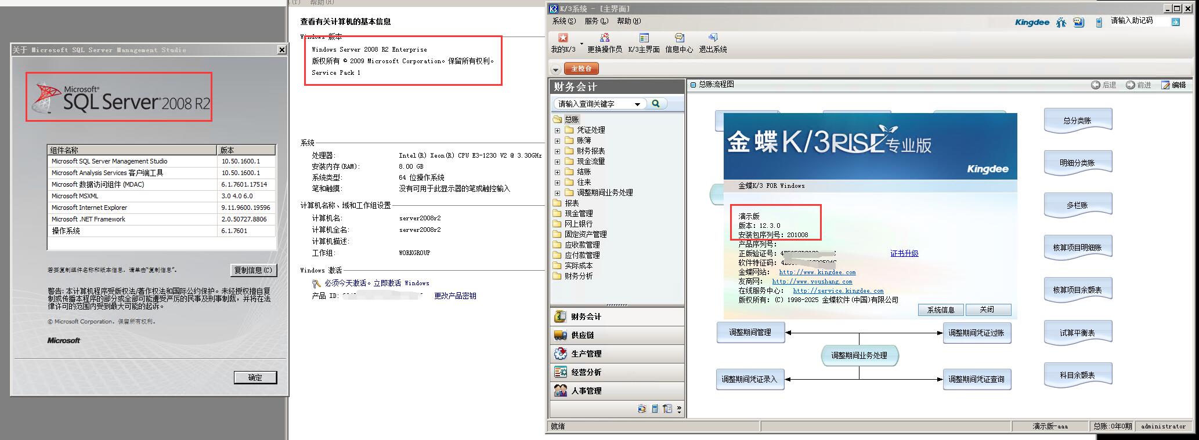The width and height of the screenshot is (1199, 440).
Task: Expand the 调整期间业务处理 tree node
Action: tap(557, 193)
